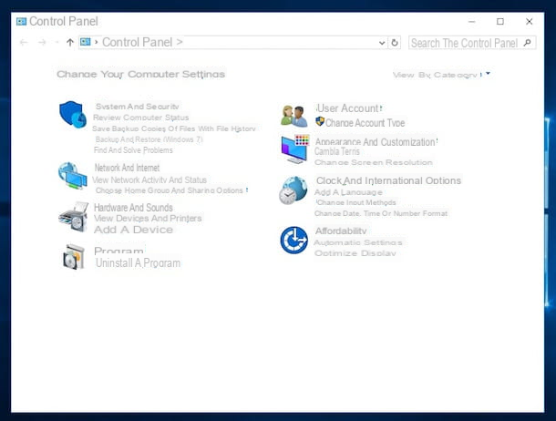Click View Network Activity And Status

click(x=149, y=180)
